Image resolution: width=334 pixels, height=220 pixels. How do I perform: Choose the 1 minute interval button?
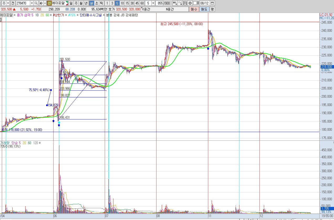107,3
